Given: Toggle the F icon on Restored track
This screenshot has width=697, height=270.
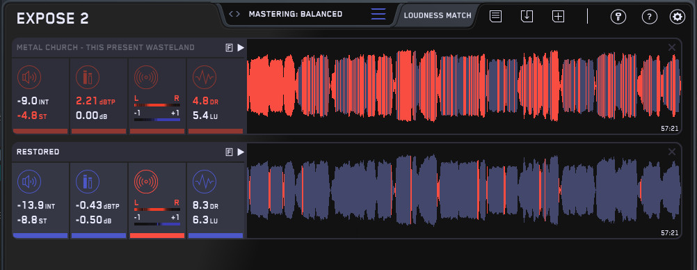Looking at the screenshot, I should (x=230, y=152).
